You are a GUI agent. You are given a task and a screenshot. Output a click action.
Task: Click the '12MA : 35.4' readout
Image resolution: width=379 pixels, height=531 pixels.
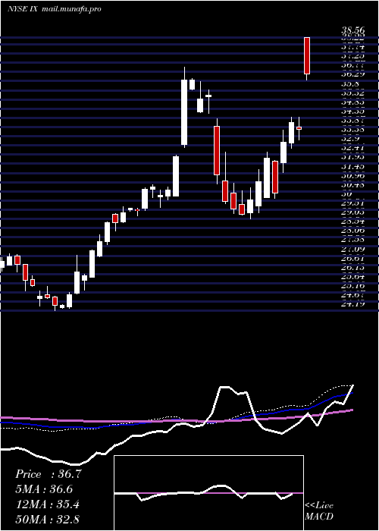point(47,504)
